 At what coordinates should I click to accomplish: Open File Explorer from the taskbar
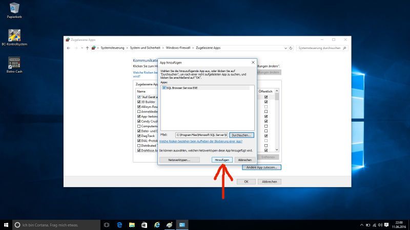coord(132,225)
